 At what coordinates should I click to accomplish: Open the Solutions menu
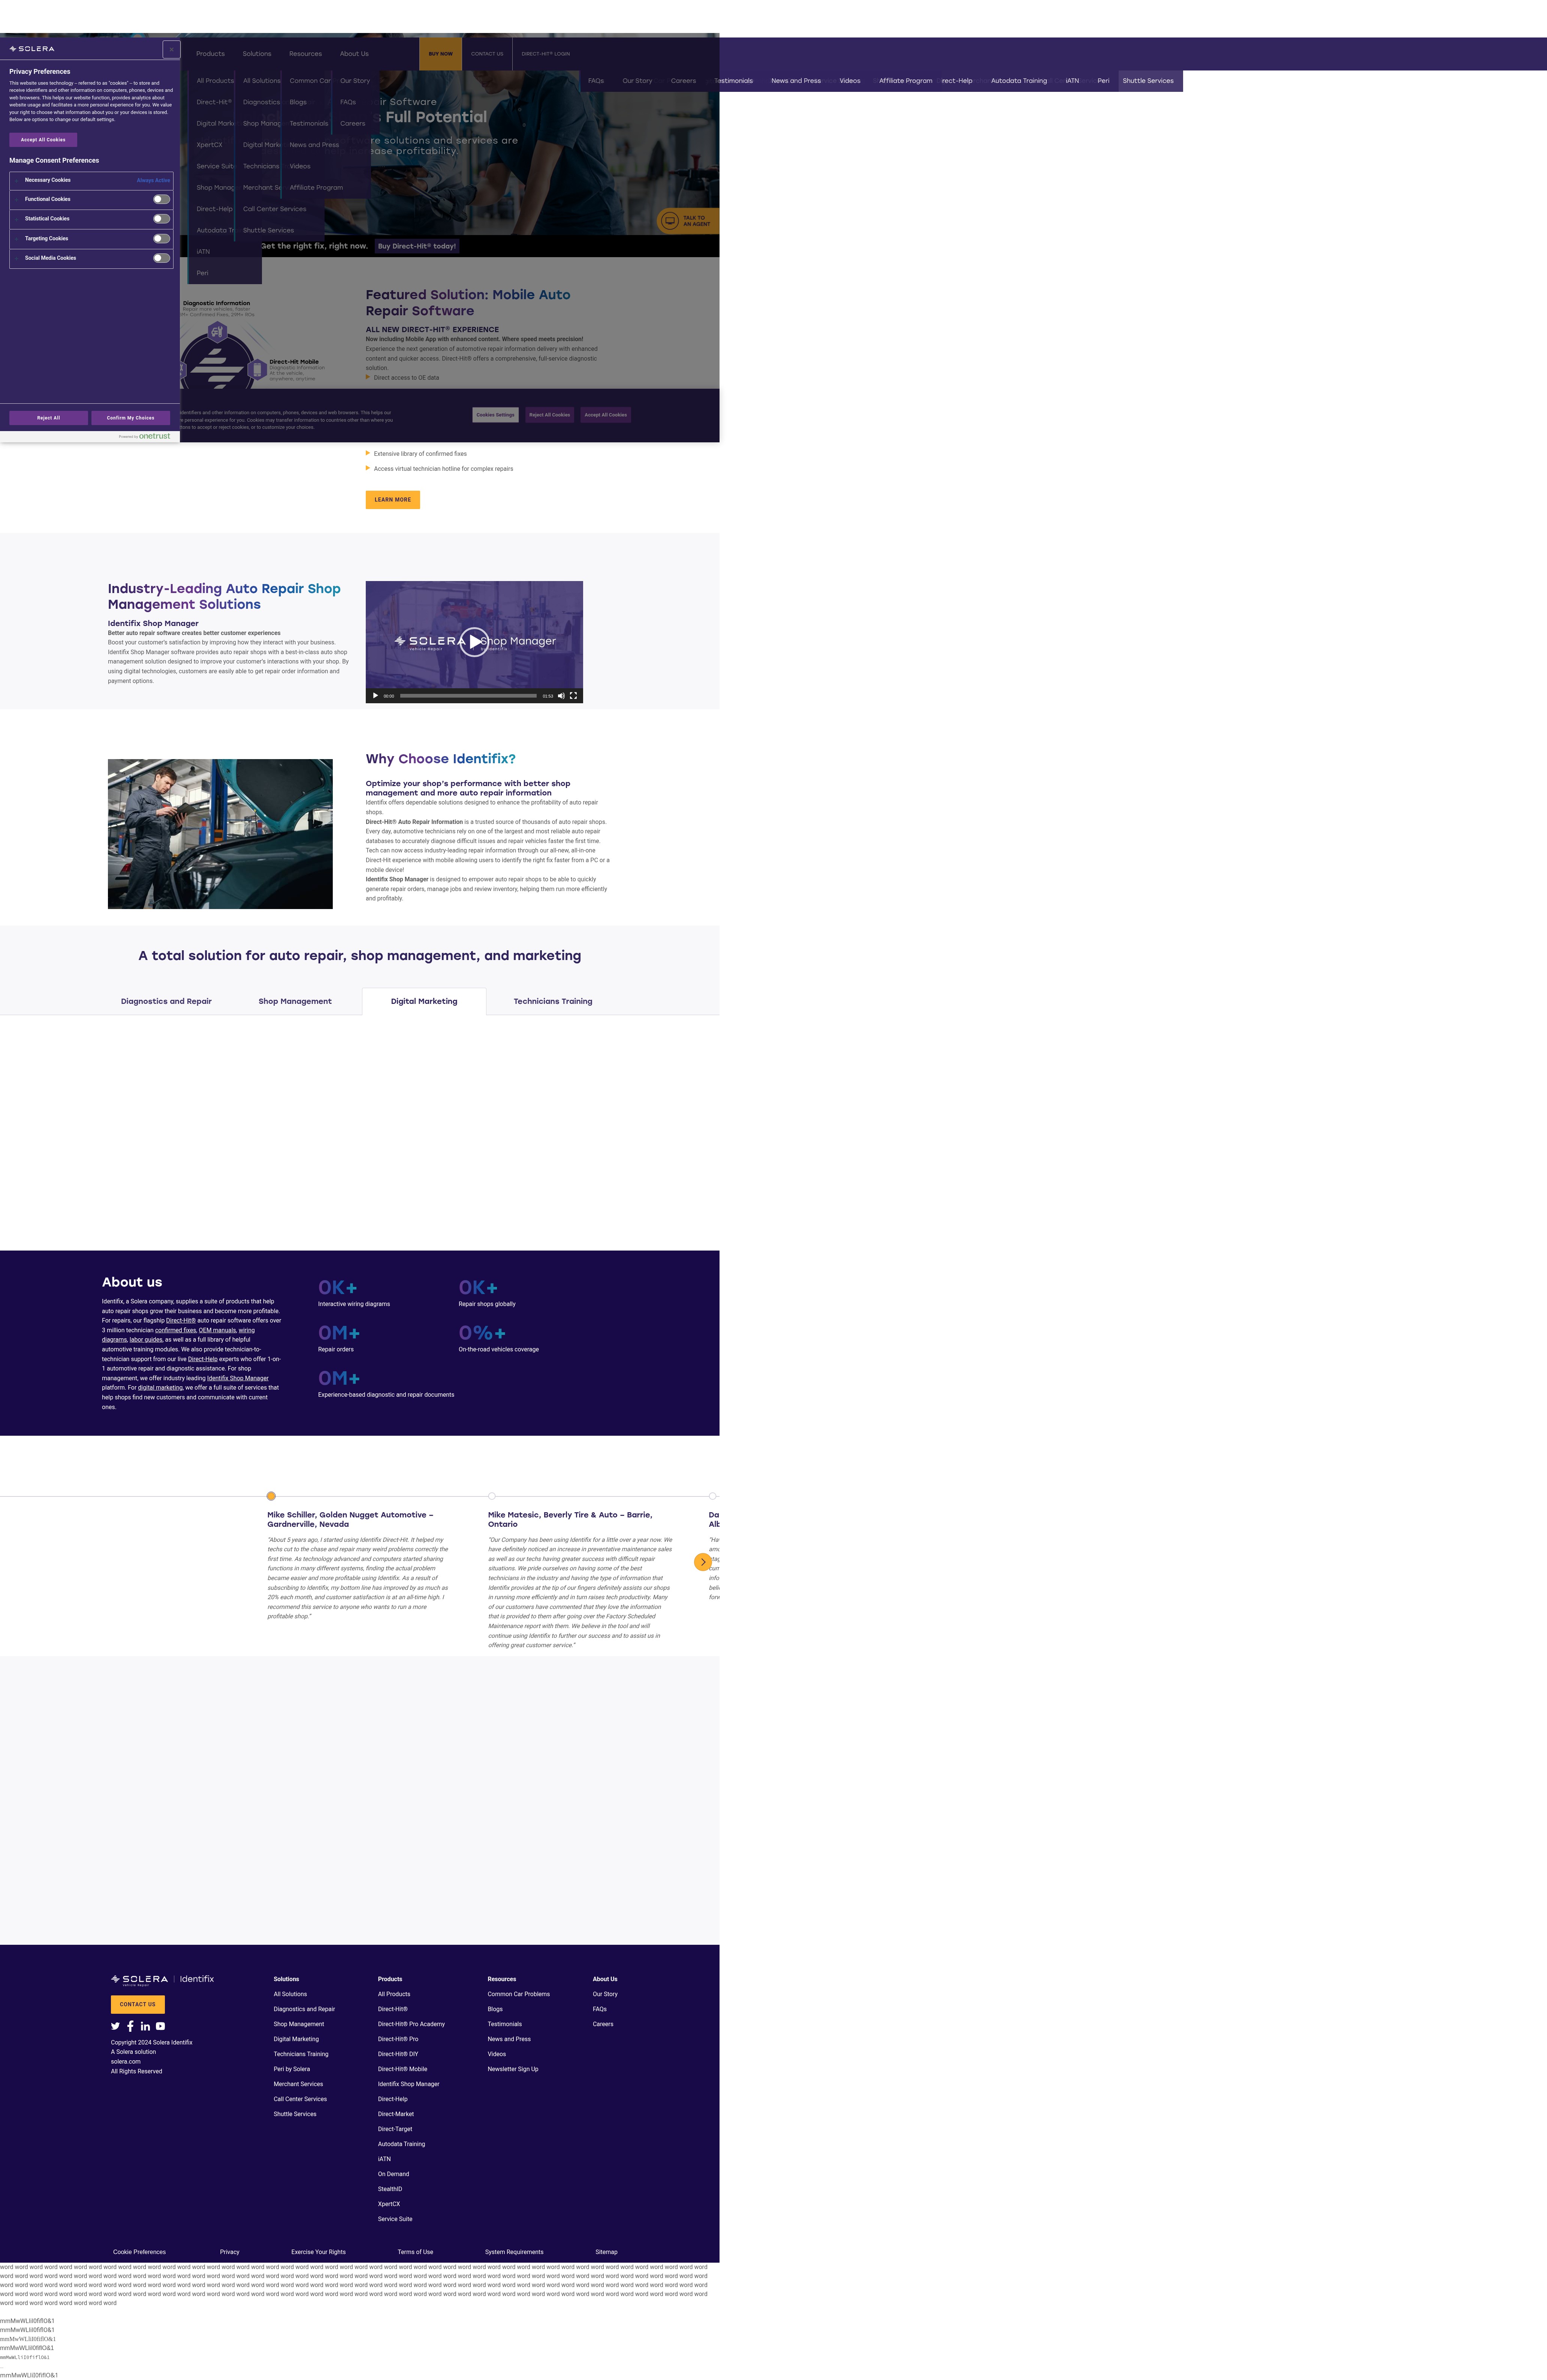point(257,54)
